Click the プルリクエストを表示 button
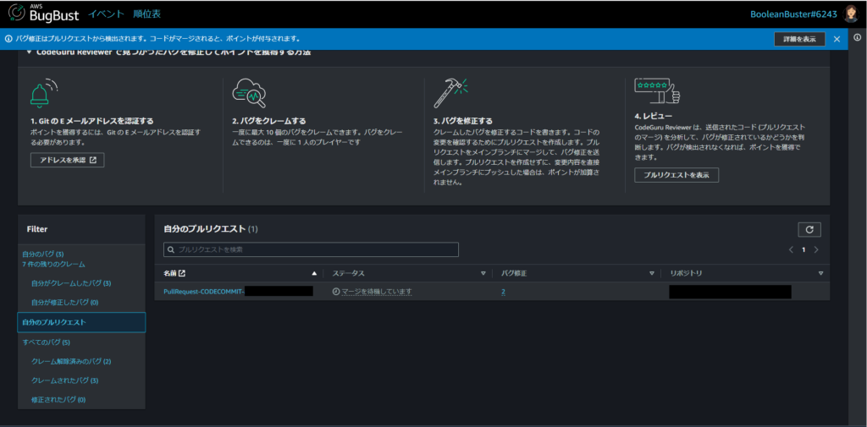This screenshot has width=867, height=427. click(x=676, y=175)
